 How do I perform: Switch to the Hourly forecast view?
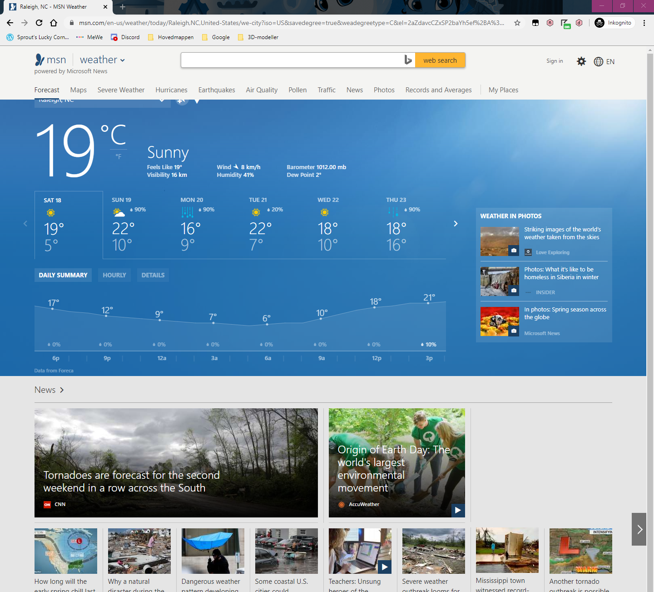[114, 275]
